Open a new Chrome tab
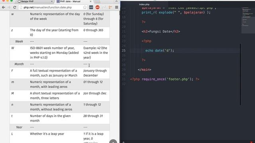 (97, 2)
